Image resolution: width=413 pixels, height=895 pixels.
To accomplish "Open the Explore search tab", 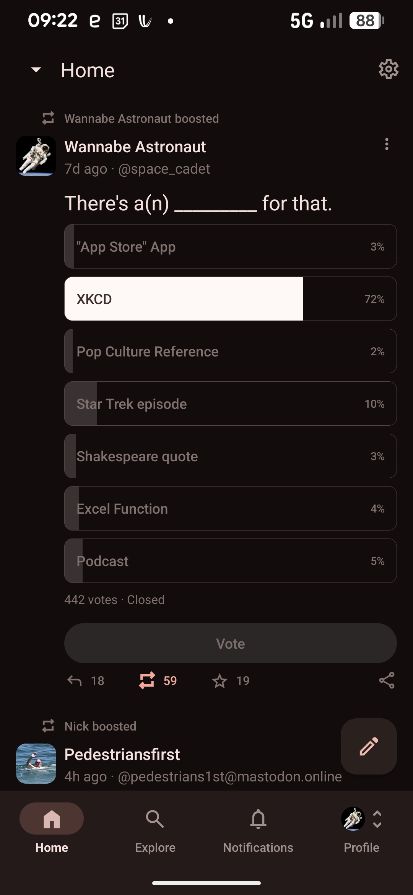I will pos(155,826).
